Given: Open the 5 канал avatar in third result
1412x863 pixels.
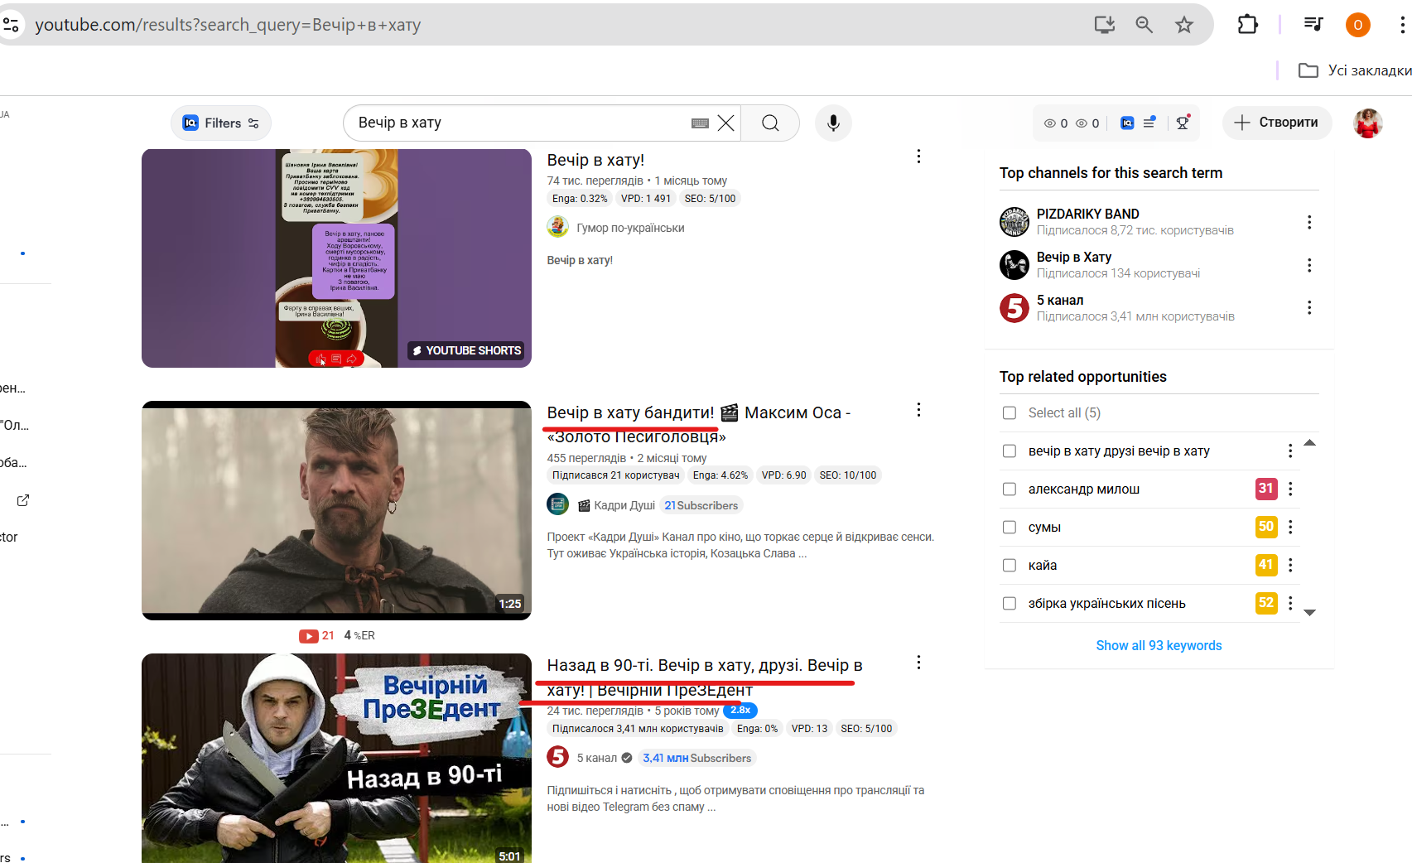Looking at the screenshot, I should tap(557, 757).
